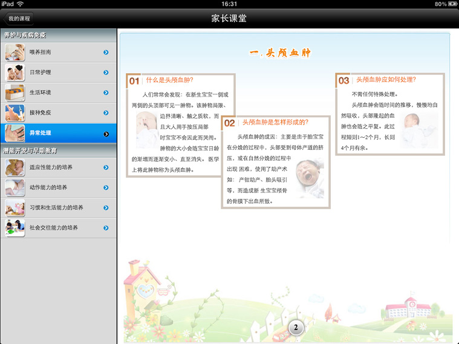Select the 动作能力的培养 row label
Viewport: 459px width, 344px height.
48,187
